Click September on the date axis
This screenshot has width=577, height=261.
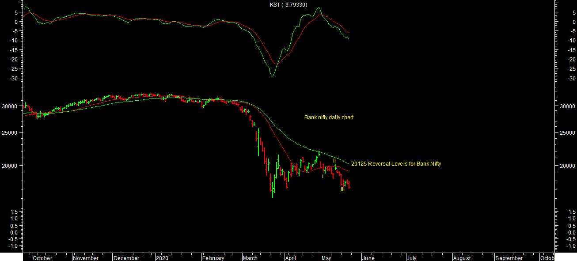(x=509, y=258)
